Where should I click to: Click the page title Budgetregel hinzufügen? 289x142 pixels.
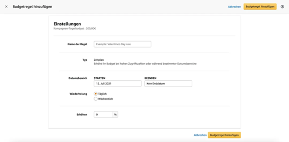coord(32,7)
